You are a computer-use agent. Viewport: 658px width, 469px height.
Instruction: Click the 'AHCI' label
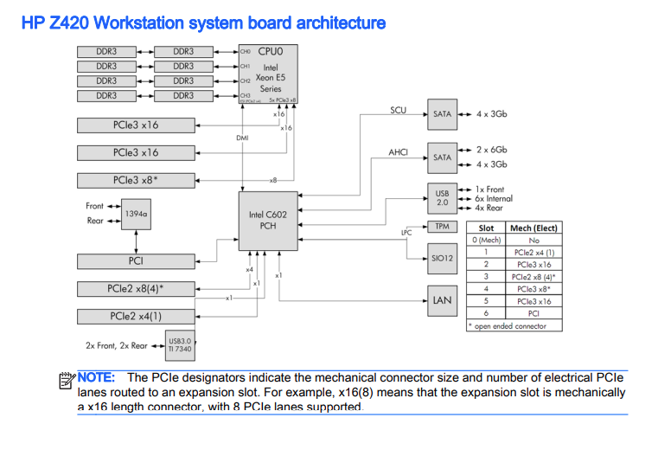click(399, 152)
